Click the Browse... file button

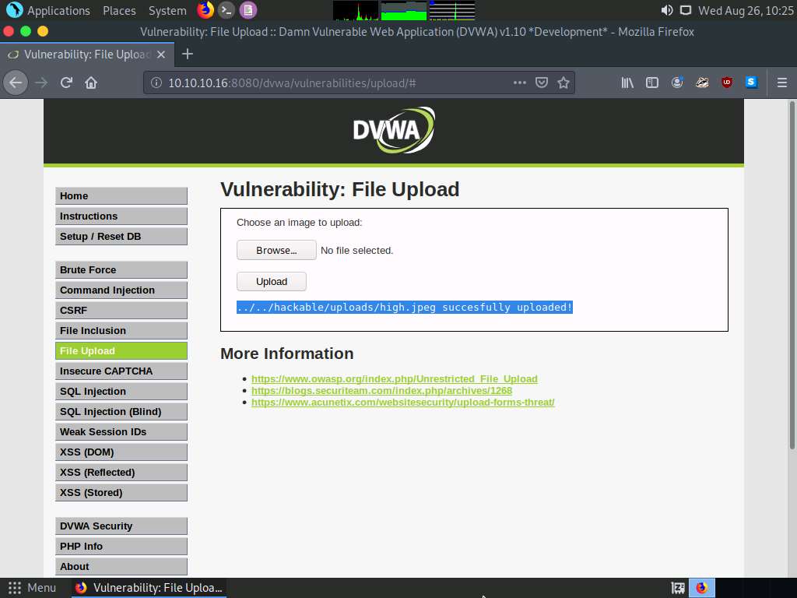point(276,250)
